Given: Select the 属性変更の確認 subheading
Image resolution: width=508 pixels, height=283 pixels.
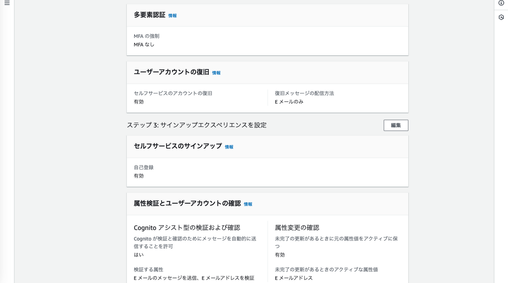Looking at the screenshot, I should (297, 228).
